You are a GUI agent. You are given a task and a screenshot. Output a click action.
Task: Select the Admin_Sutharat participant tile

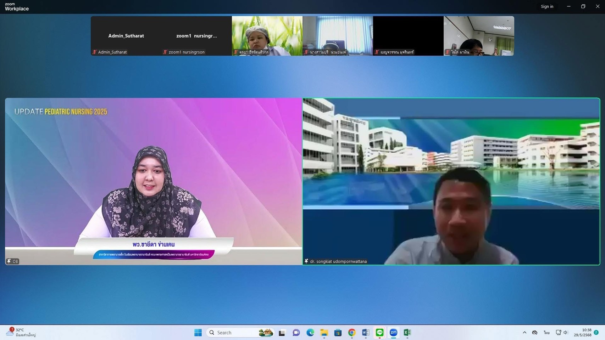(126, 36)
